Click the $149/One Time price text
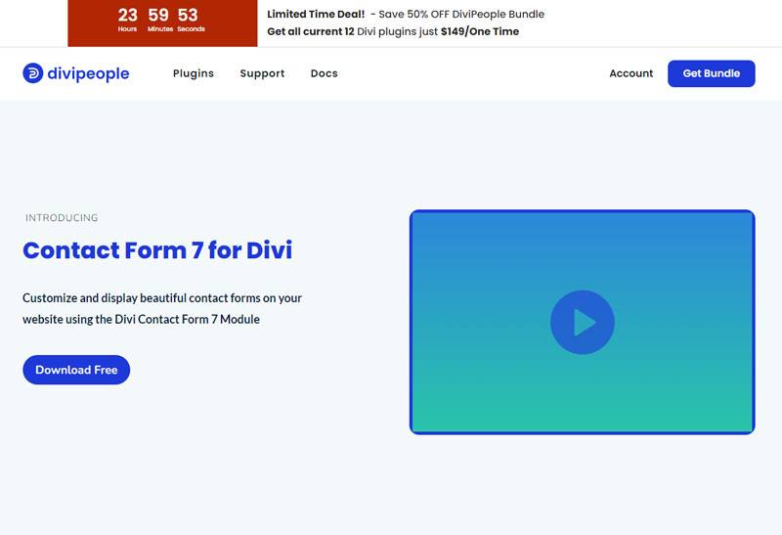The width and height of the screenshot is (782, 535). [x=480, y=31]
